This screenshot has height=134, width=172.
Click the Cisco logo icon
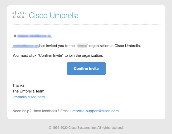(19, 15)
